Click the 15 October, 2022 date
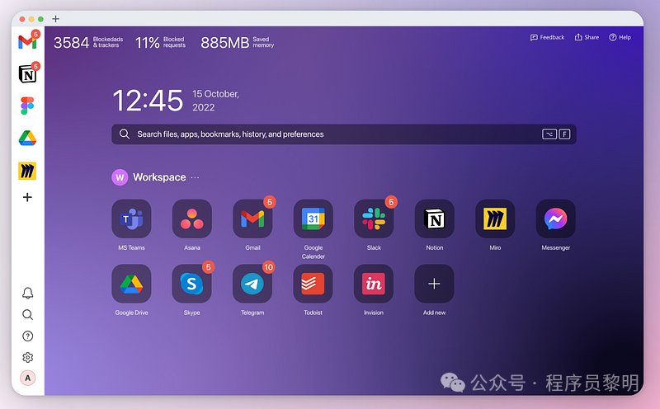 (x=215, y=101)
